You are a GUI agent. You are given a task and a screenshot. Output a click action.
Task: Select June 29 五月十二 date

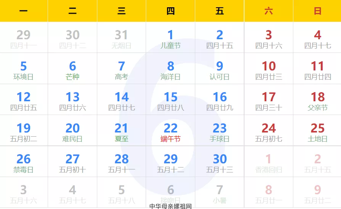tap(170, 161)
